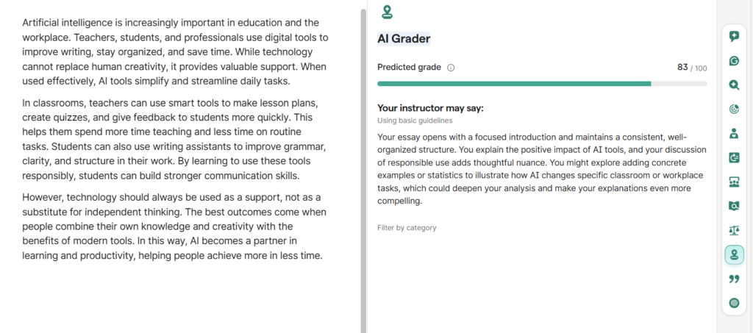The width and height of the screenshot is (753, 333).
Task: Select the highlighted AI Grader sidebar icon
Action: pos(733,254)
